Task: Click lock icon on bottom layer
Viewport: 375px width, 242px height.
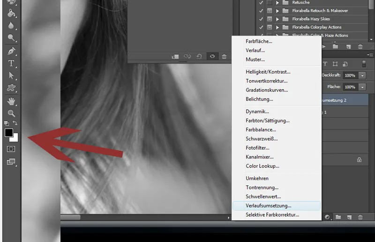Action: pos(359,159)
